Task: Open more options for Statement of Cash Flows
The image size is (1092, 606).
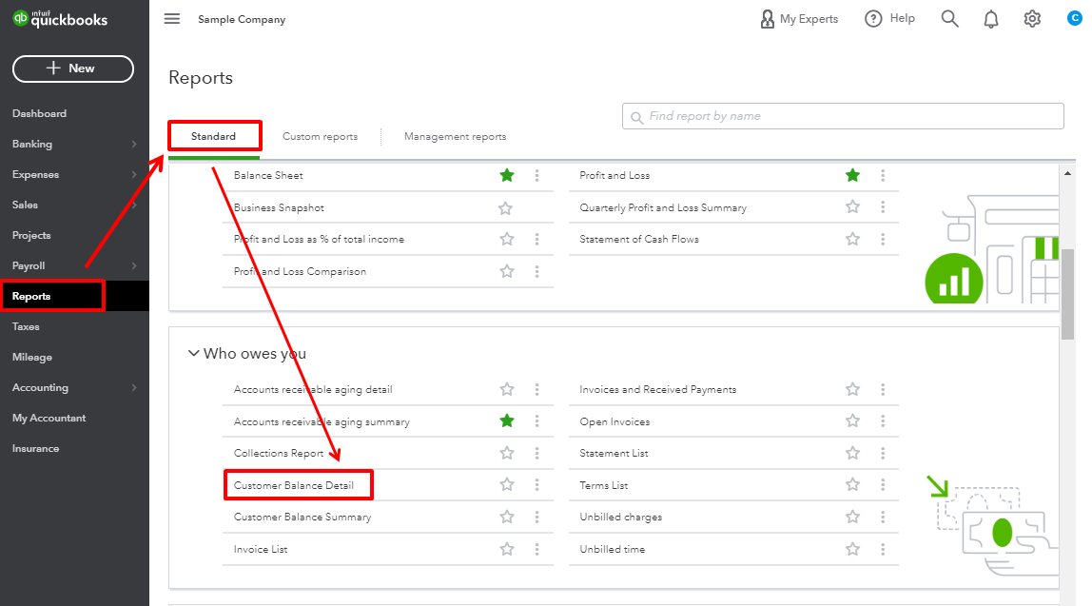Action: coord(883,239)
